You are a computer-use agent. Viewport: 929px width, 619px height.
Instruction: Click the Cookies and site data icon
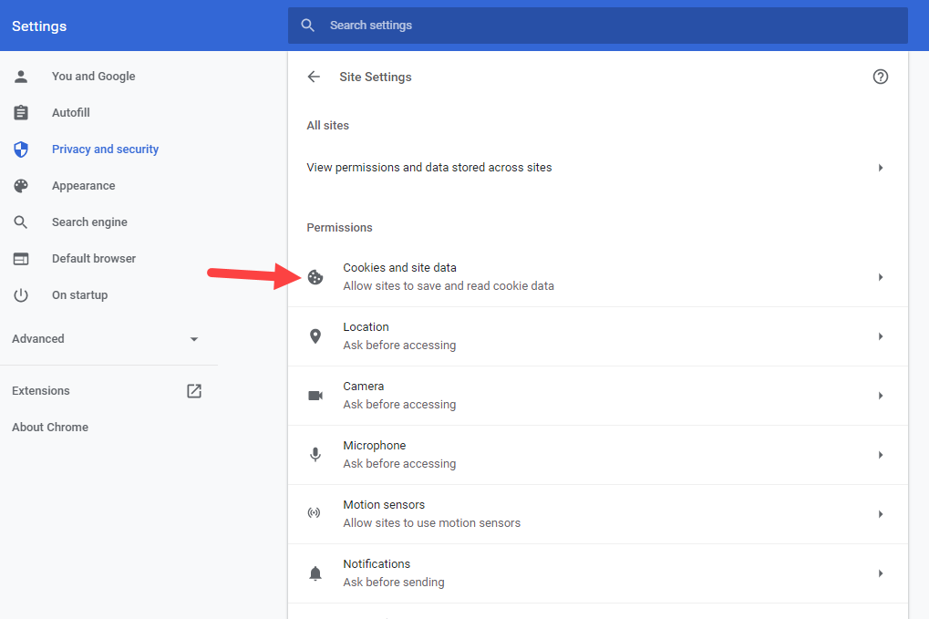(x=315, y=277)
